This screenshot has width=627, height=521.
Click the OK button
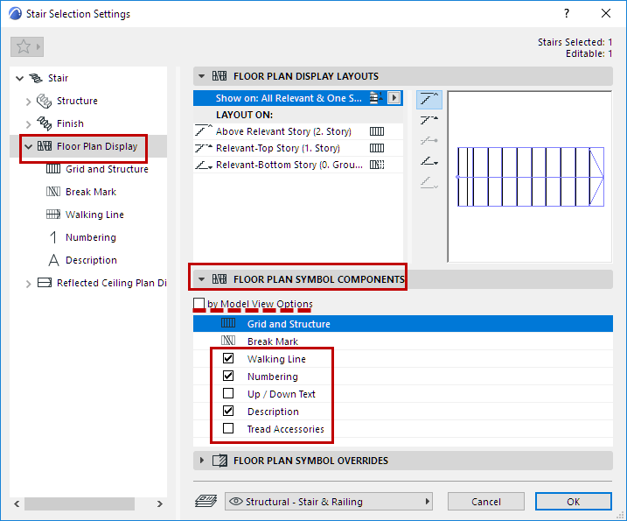pos(574,502)
